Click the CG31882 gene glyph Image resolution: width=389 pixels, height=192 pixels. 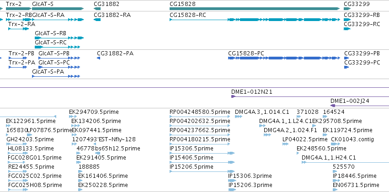(x=97, y=9)
